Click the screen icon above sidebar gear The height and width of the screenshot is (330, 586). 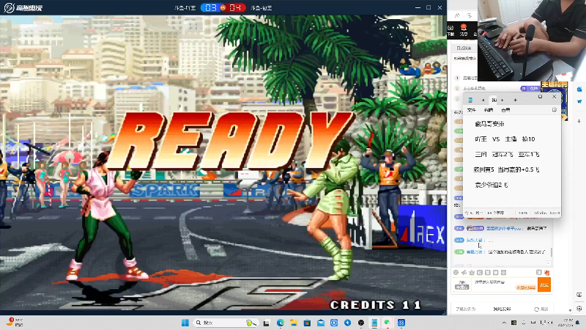click(579, 295)
